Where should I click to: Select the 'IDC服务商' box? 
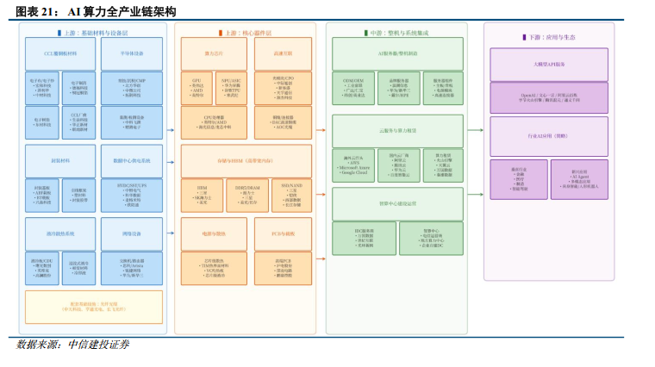[x=364, y=239]
